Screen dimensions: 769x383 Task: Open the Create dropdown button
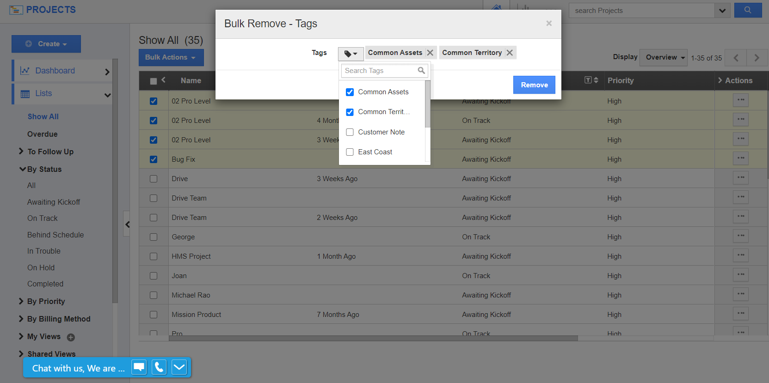(x=46, y=44)
